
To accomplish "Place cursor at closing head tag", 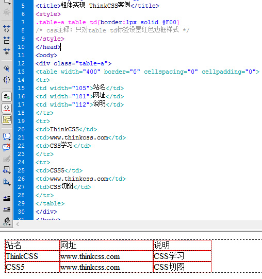I will [48, 47].
